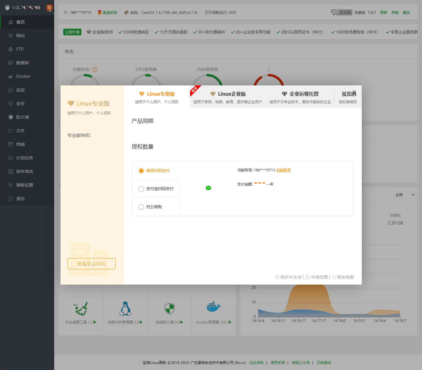Image resolution: width=422 pixels, height=370 pixels.
Task: Click the 日志清理工具 broom icon
Action: click(81, 308)
